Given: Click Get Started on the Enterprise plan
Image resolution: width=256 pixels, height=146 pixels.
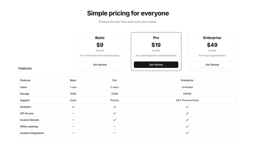Looking at the screenshot, I should point(212,65).
